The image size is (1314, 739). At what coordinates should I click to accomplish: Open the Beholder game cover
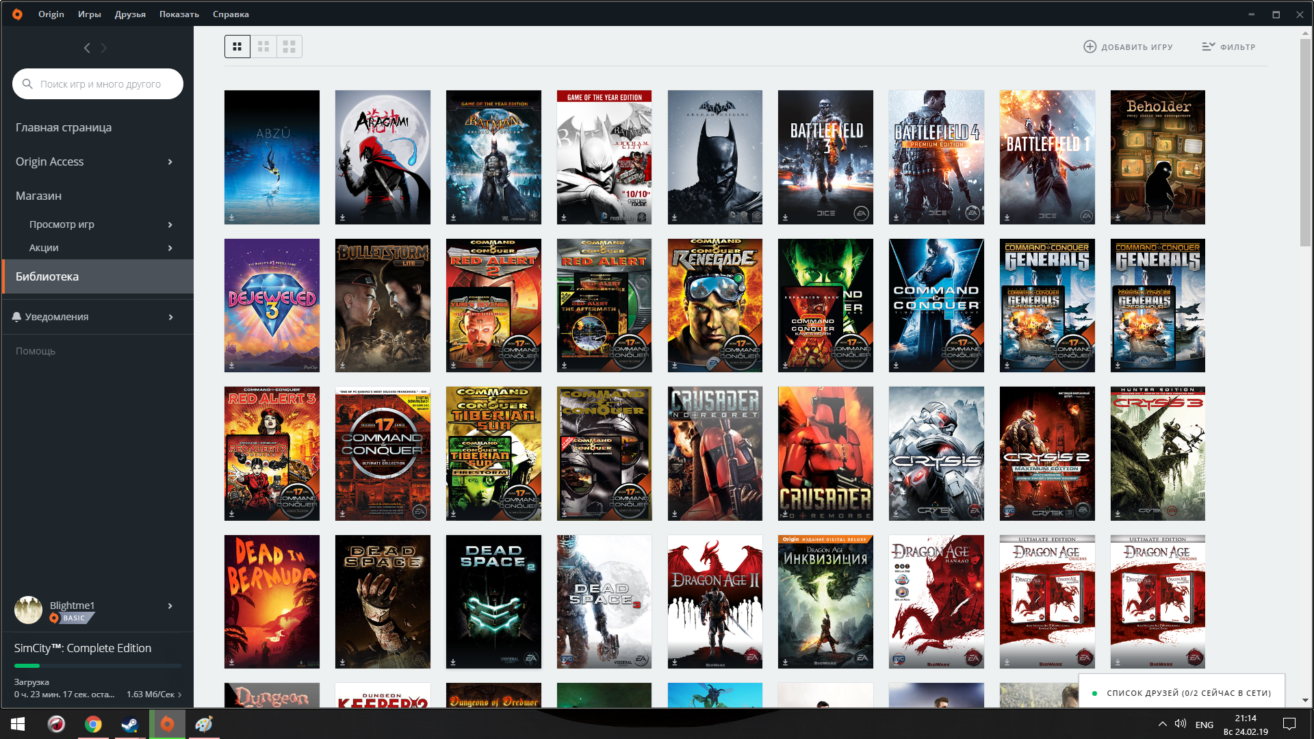[1158, 157]
